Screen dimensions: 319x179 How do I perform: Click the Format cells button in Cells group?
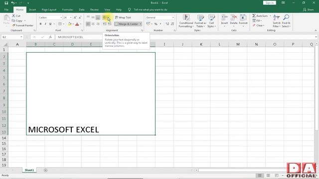(x=243, y=21)
